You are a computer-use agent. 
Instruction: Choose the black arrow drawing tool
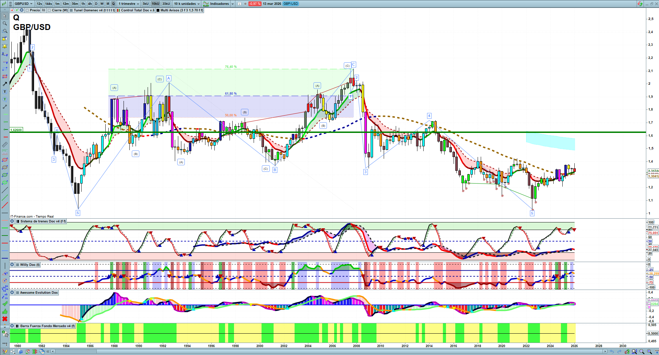click(x=5, y=84)
